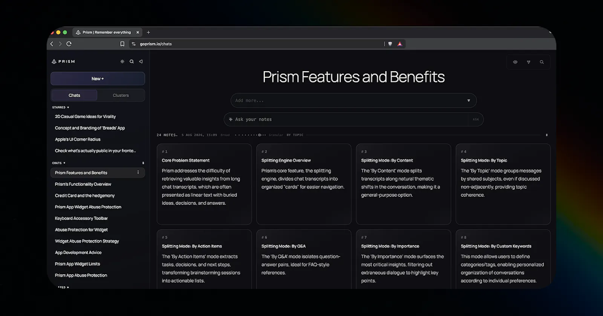Open Apple's UI Corner Radius chat

pos(78,139)
